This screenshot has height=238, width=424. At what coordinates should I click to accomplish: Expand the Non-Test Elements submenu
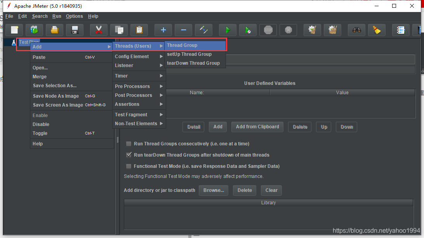pyautogui.click(x=139, y=124)
